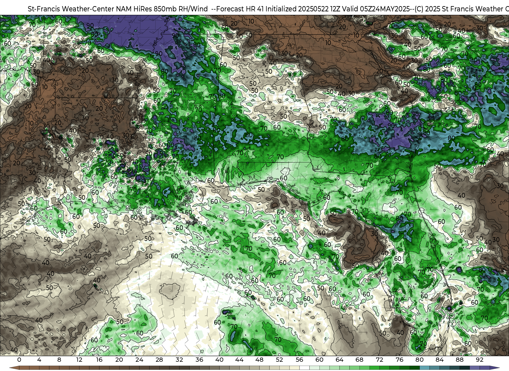Click the '4' label on colorbar scale
This screenshot has height=371, width=509.
click(39, 360)
